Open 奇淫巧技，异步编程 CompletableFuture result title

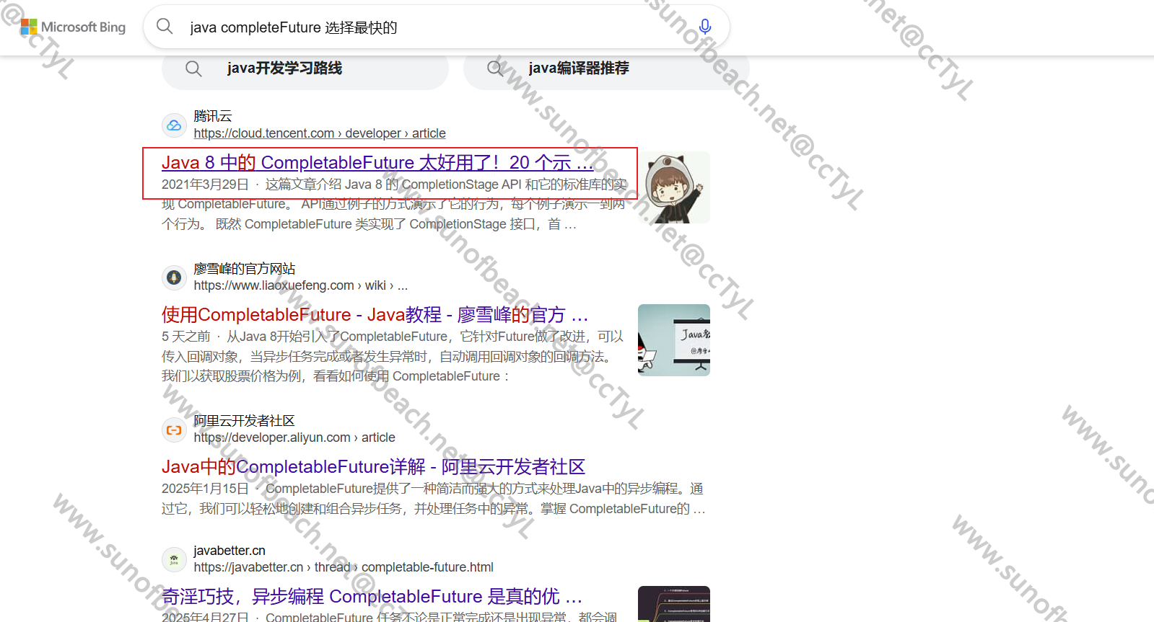pyautogui.click(x=372, y=597)
